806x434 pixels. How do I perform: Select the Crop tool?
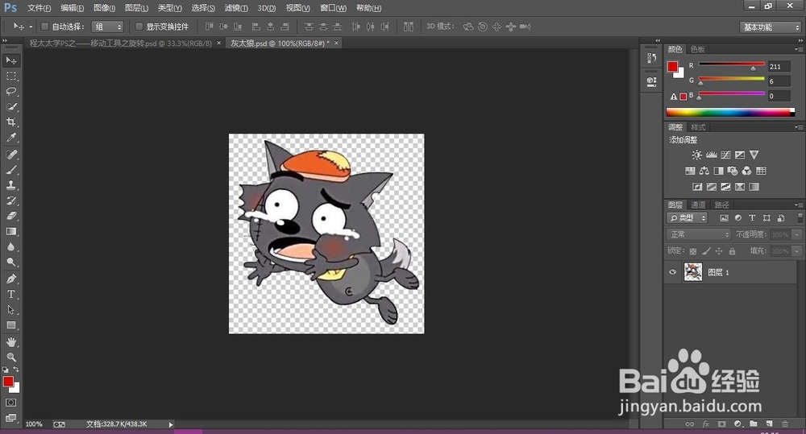coord(10,122)
